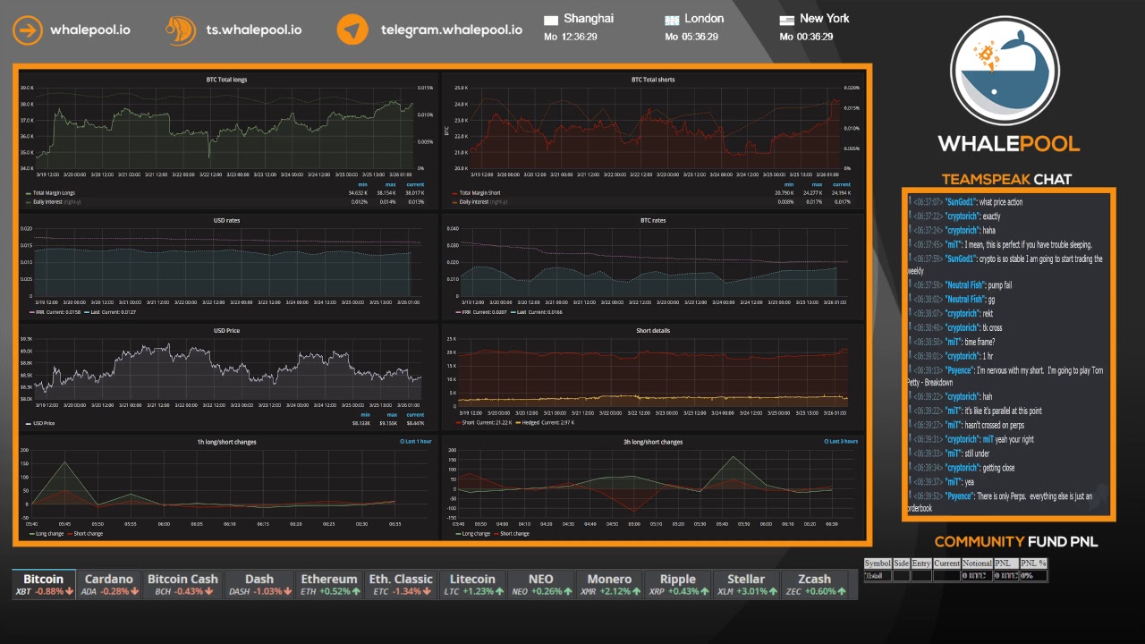Open the Short details panel title menu
The image size is (1145, 644).
pos(653,331)
